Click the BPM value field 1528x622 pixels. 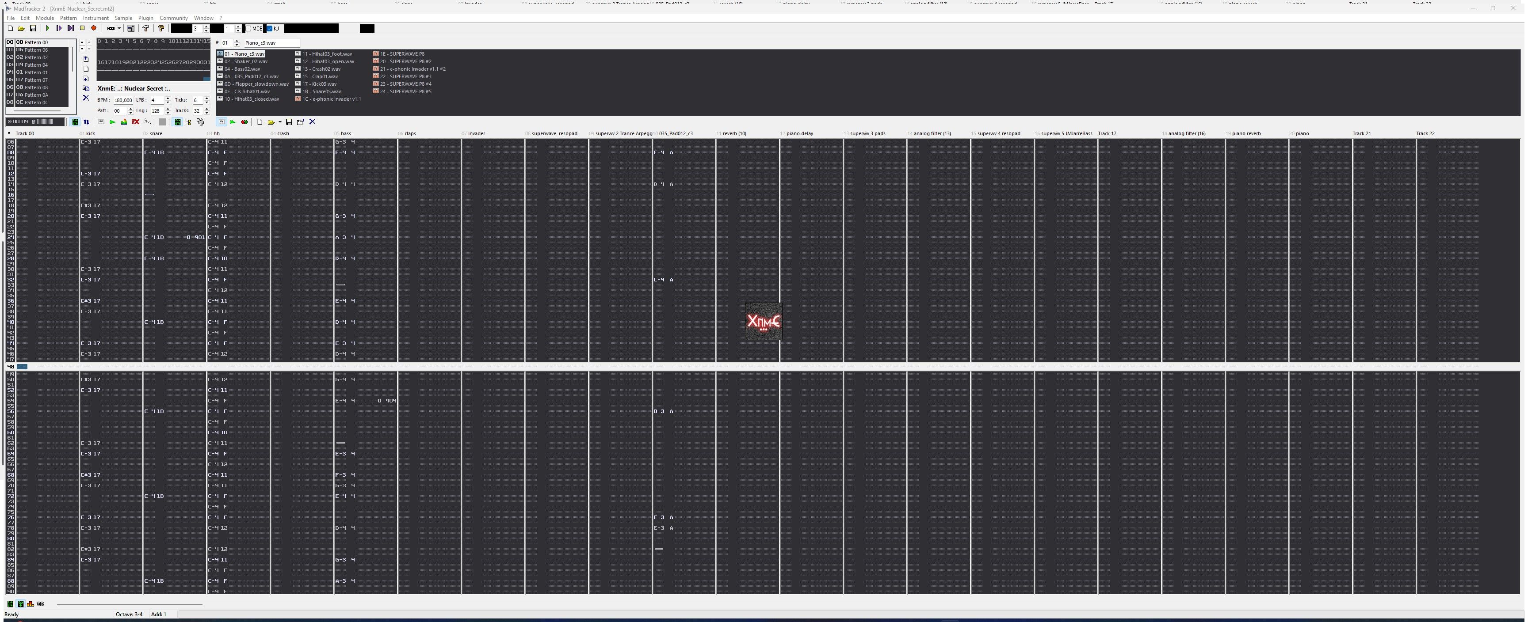pos(123,101)
